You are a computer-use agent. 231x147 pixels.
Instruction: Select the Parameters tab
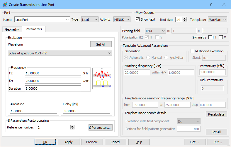click(34, 29)
